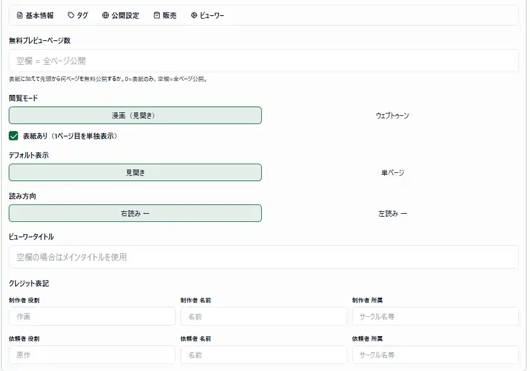Select 漫画（見開き）viewing mode
Viewport: 530px width, 371px height.
[135, 115]
